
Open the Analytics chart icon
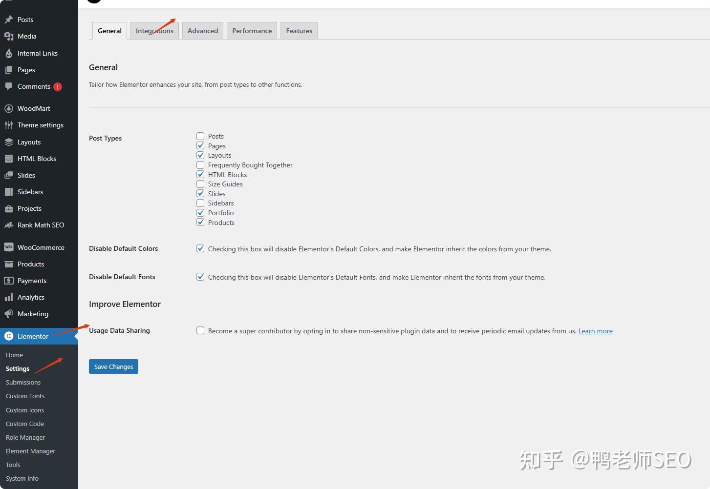click(x=9, y=297)
